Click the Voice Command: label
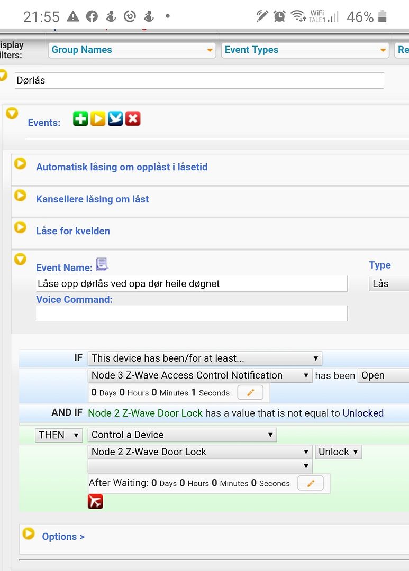The image size is (409, 571). pos(75,299)
